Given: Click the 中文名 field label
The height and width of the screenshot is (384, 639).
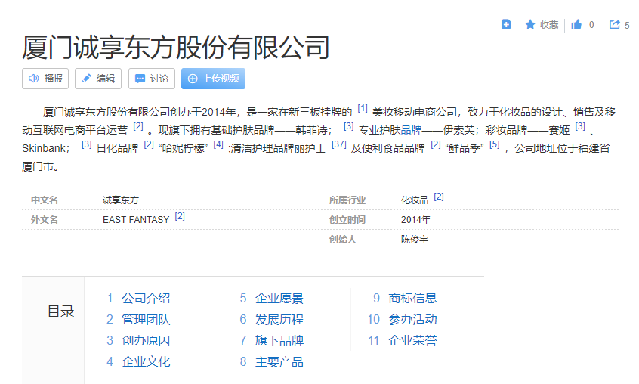Looking at the screenshot, I should pos(45,200).
